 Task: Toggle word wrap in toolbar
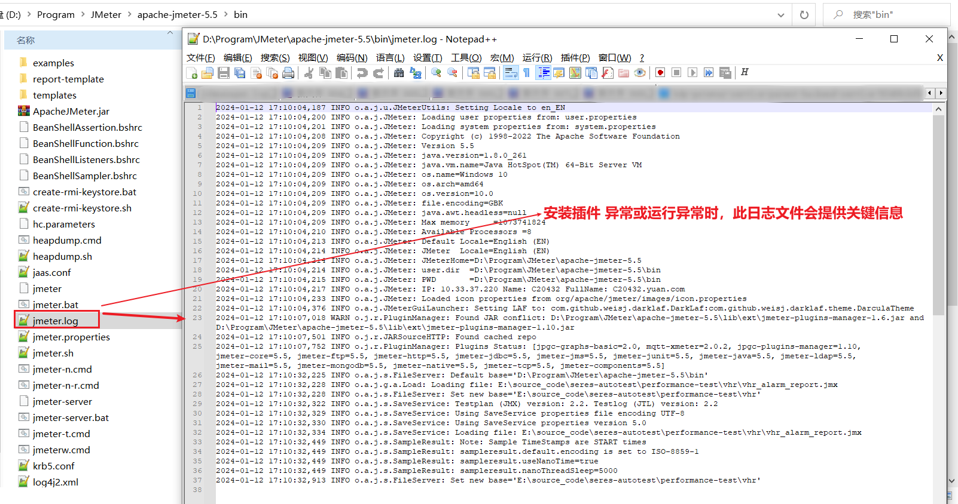[511, 73]
